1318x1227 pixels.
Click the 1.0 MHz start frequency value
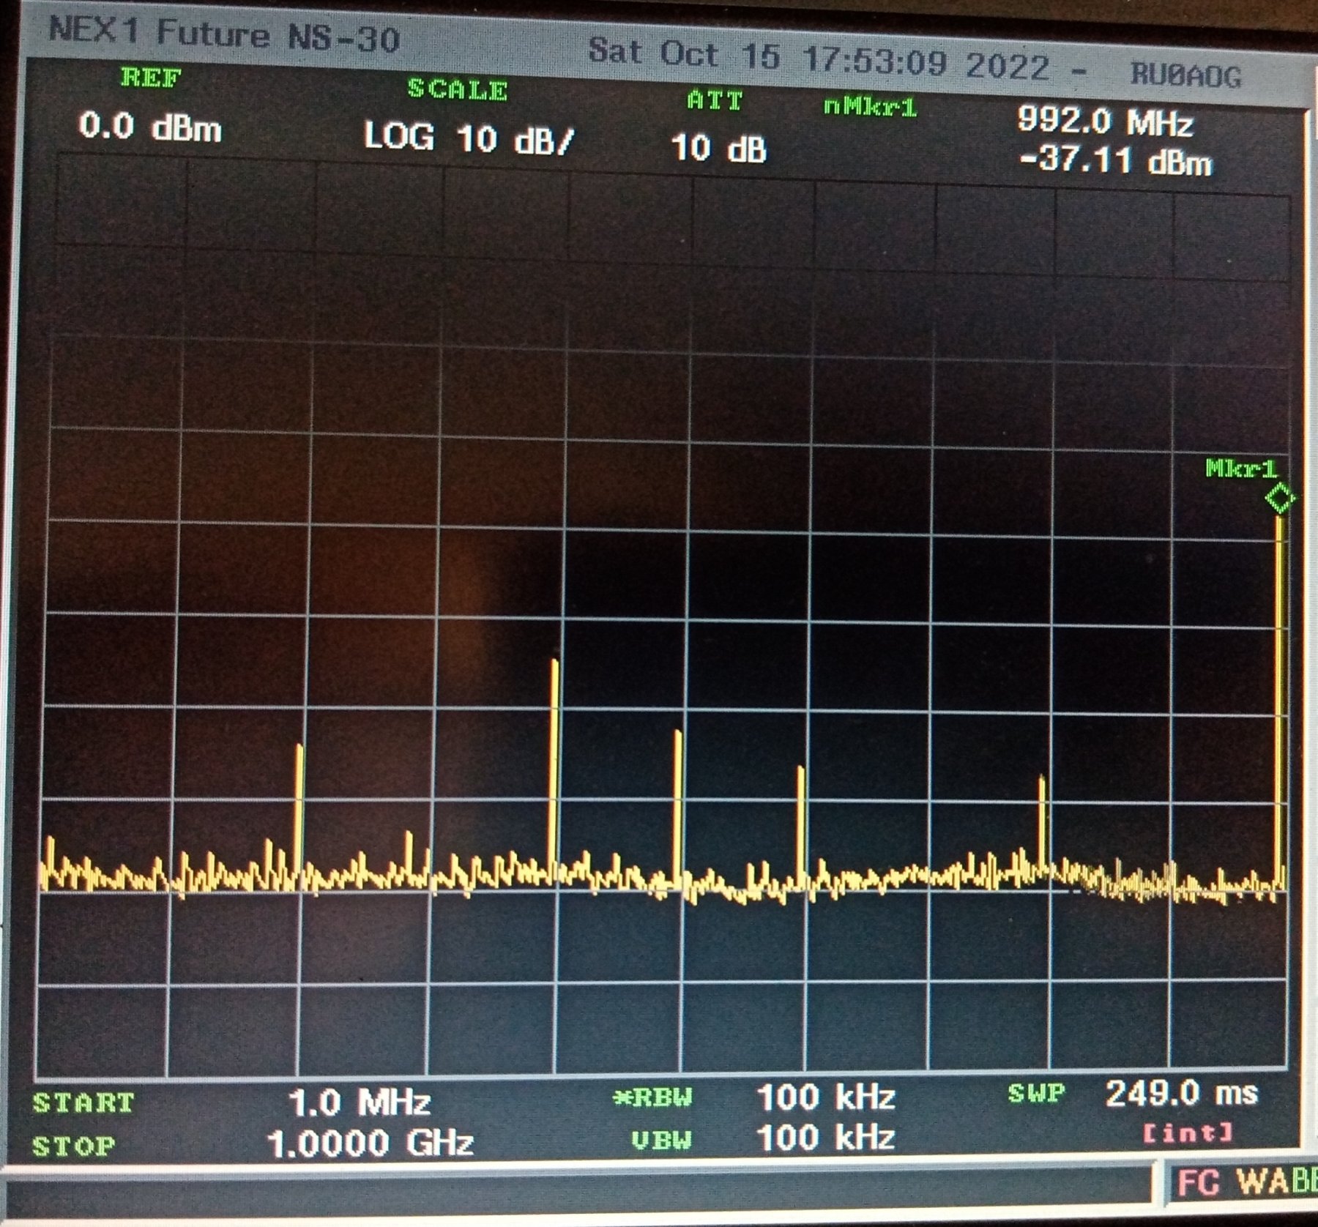(359, 1102)
